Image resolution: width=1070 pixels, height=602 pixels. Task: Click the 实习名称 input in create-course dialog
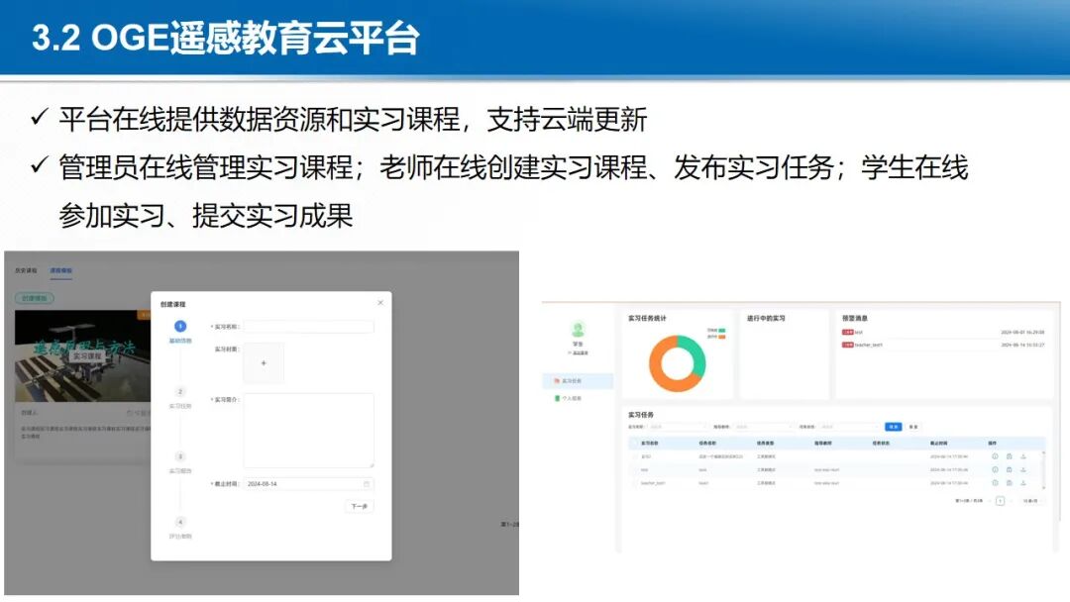tap(308, 327)
